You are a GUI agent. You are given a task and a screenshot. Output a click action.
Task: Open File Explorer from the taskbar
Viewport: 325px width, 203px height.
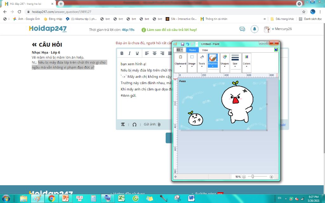point(23,199)
